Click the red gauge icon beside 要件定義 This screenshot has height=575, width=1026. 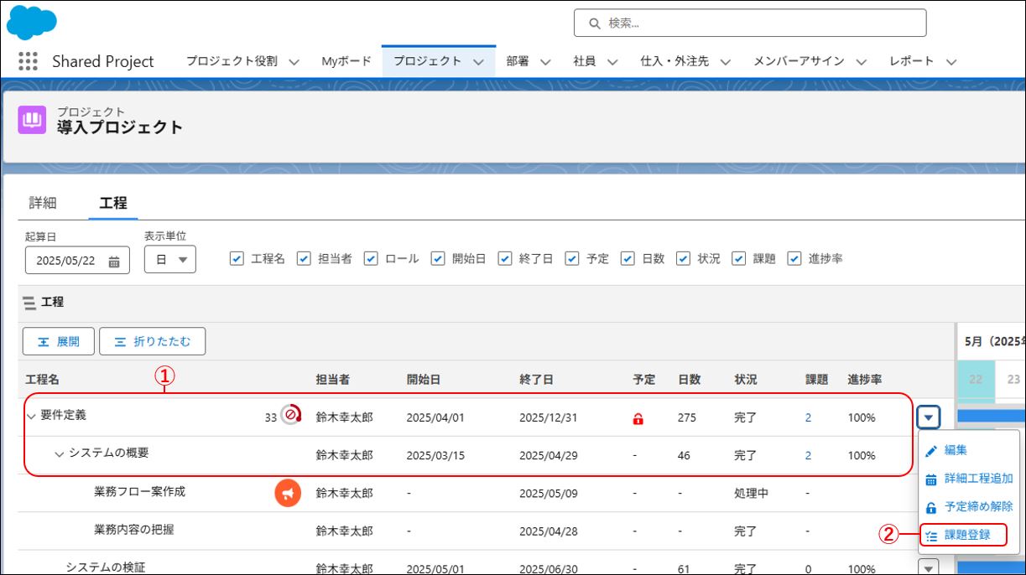click(291, 415)
